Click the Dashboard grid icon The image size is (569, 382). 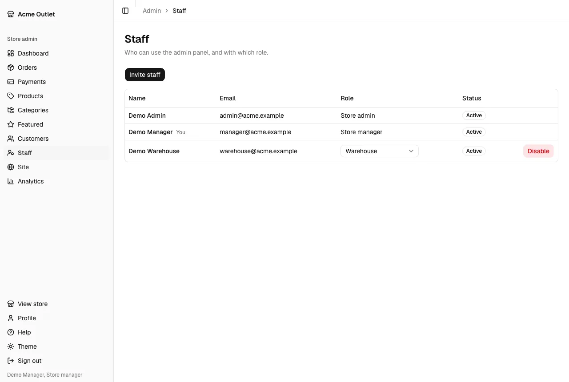pyautogui.click(x=11, y=53)
